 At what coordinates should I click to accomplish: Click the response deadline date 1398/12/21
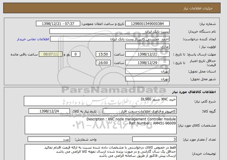click(x=147, y=54)
